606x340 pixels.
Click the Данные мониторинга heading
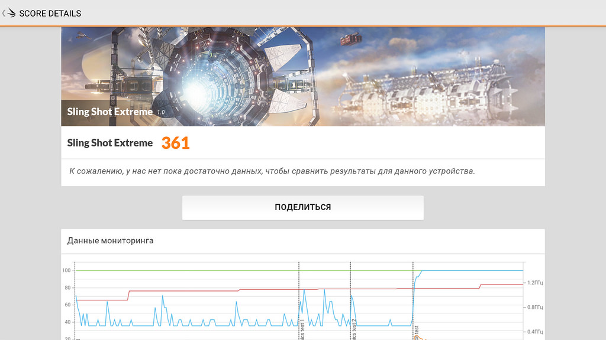pyautogui.click(x=110, y=241)
